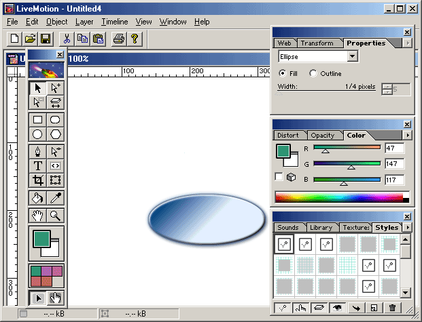Toggle the checkbox beside the cube icon
Screen dimensions: 422x322
tap(279, 177)
